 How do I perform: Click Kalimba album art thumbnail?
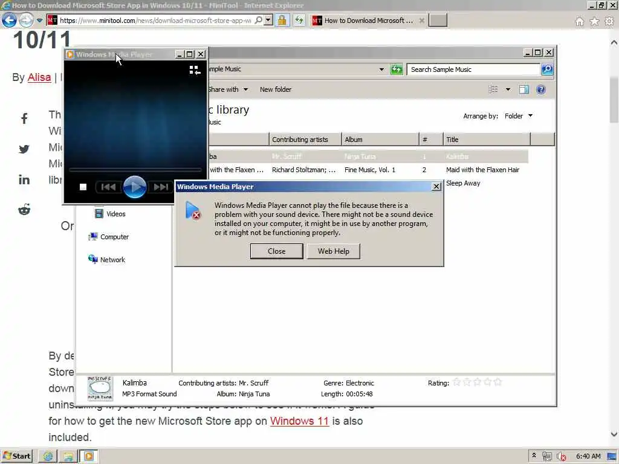tap(100, 388)
